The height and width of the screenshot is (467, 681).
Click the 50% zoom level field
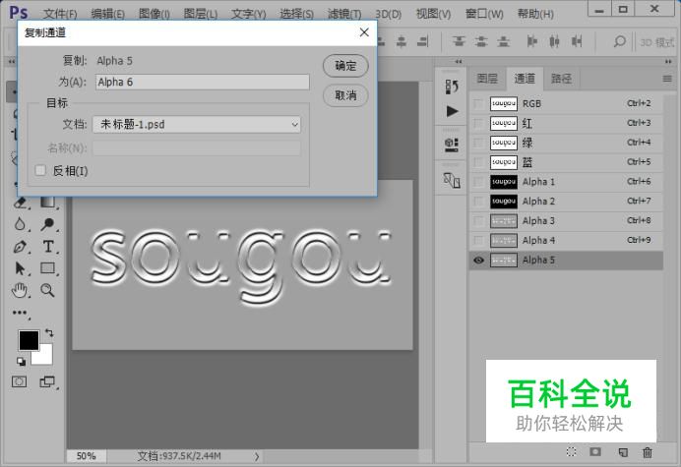click(86, 456)
